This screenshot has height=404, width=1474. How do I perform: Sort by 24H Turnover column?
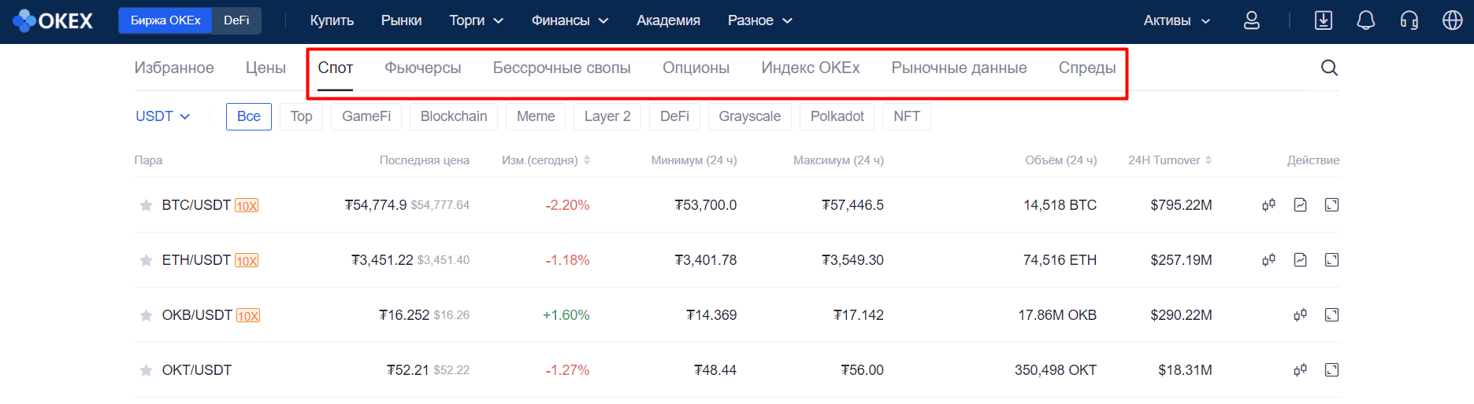pyautogui.click(x=1170, y=160)
